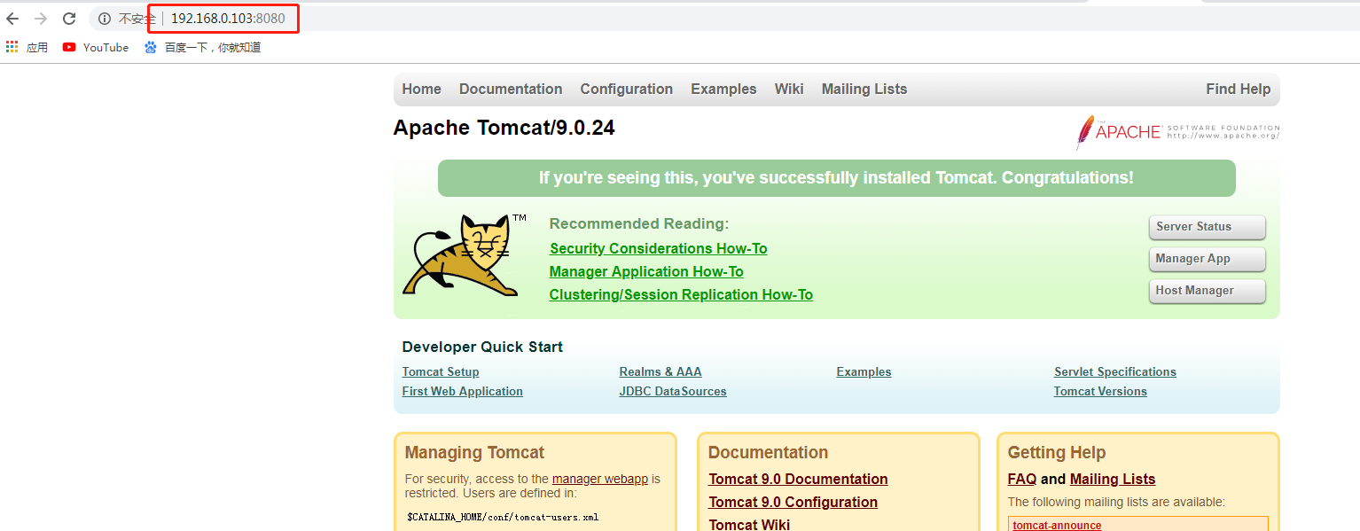Open Clustering/Session Replication How-To link

(681, 294)
